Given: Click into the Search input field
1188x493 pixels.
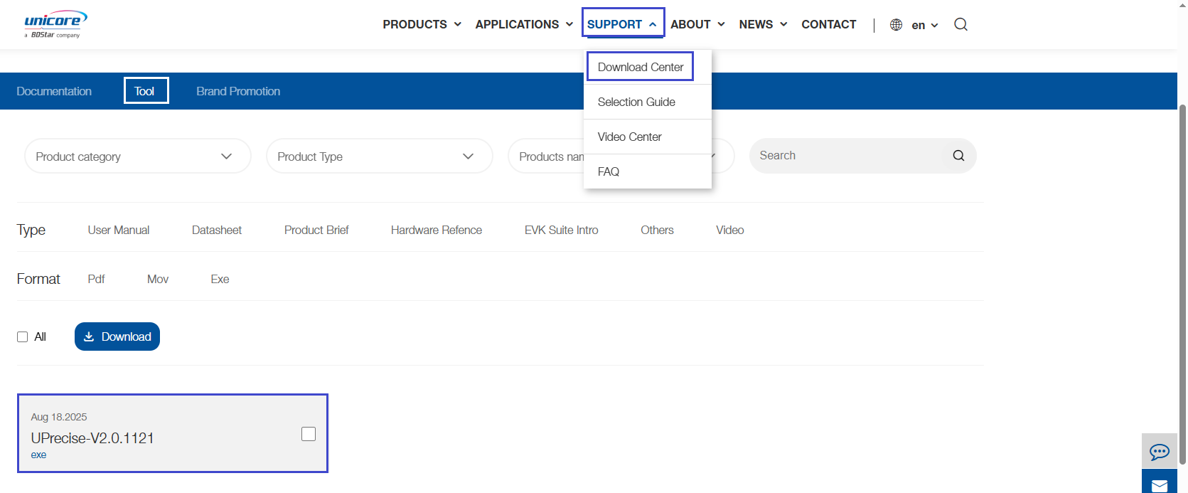Looking at the screenshot, I should click(x=846, y=156).
